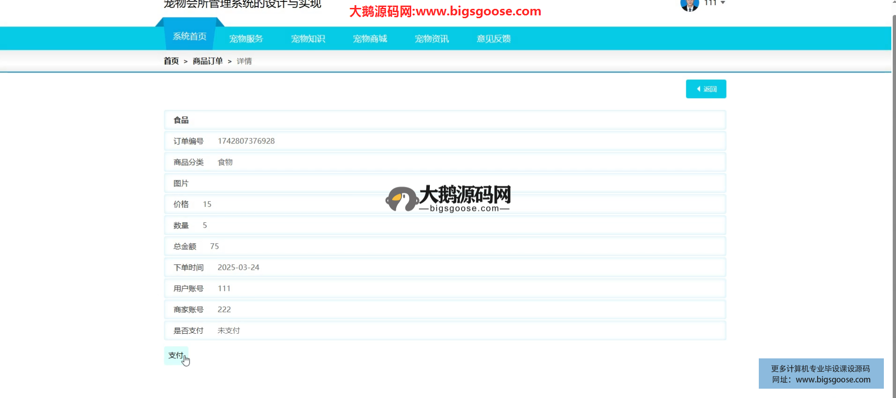The height and width of the screenshot is (398, 896).
Task: Click the 详情 breadcrumb text
Action: (x=244, y=61)
